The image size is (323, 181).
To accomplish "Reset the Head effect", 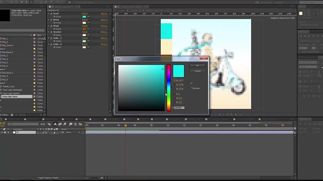I will coord(85,26).
